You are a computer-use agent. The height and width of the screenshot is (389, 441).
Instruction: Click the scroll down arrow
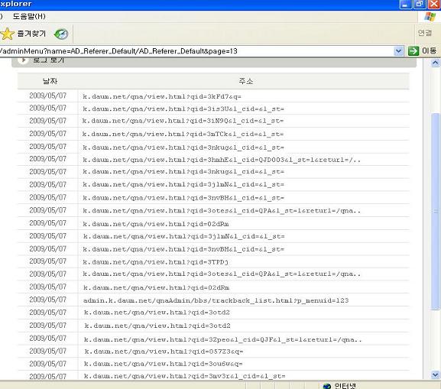(435, 374)
